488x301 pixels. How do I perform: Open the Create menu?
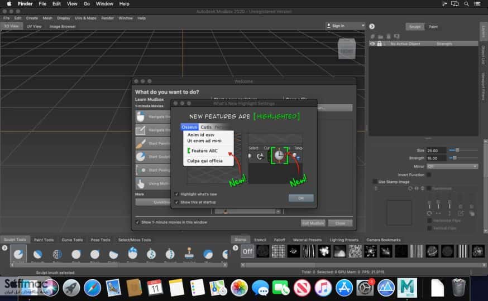click(32, 18)
